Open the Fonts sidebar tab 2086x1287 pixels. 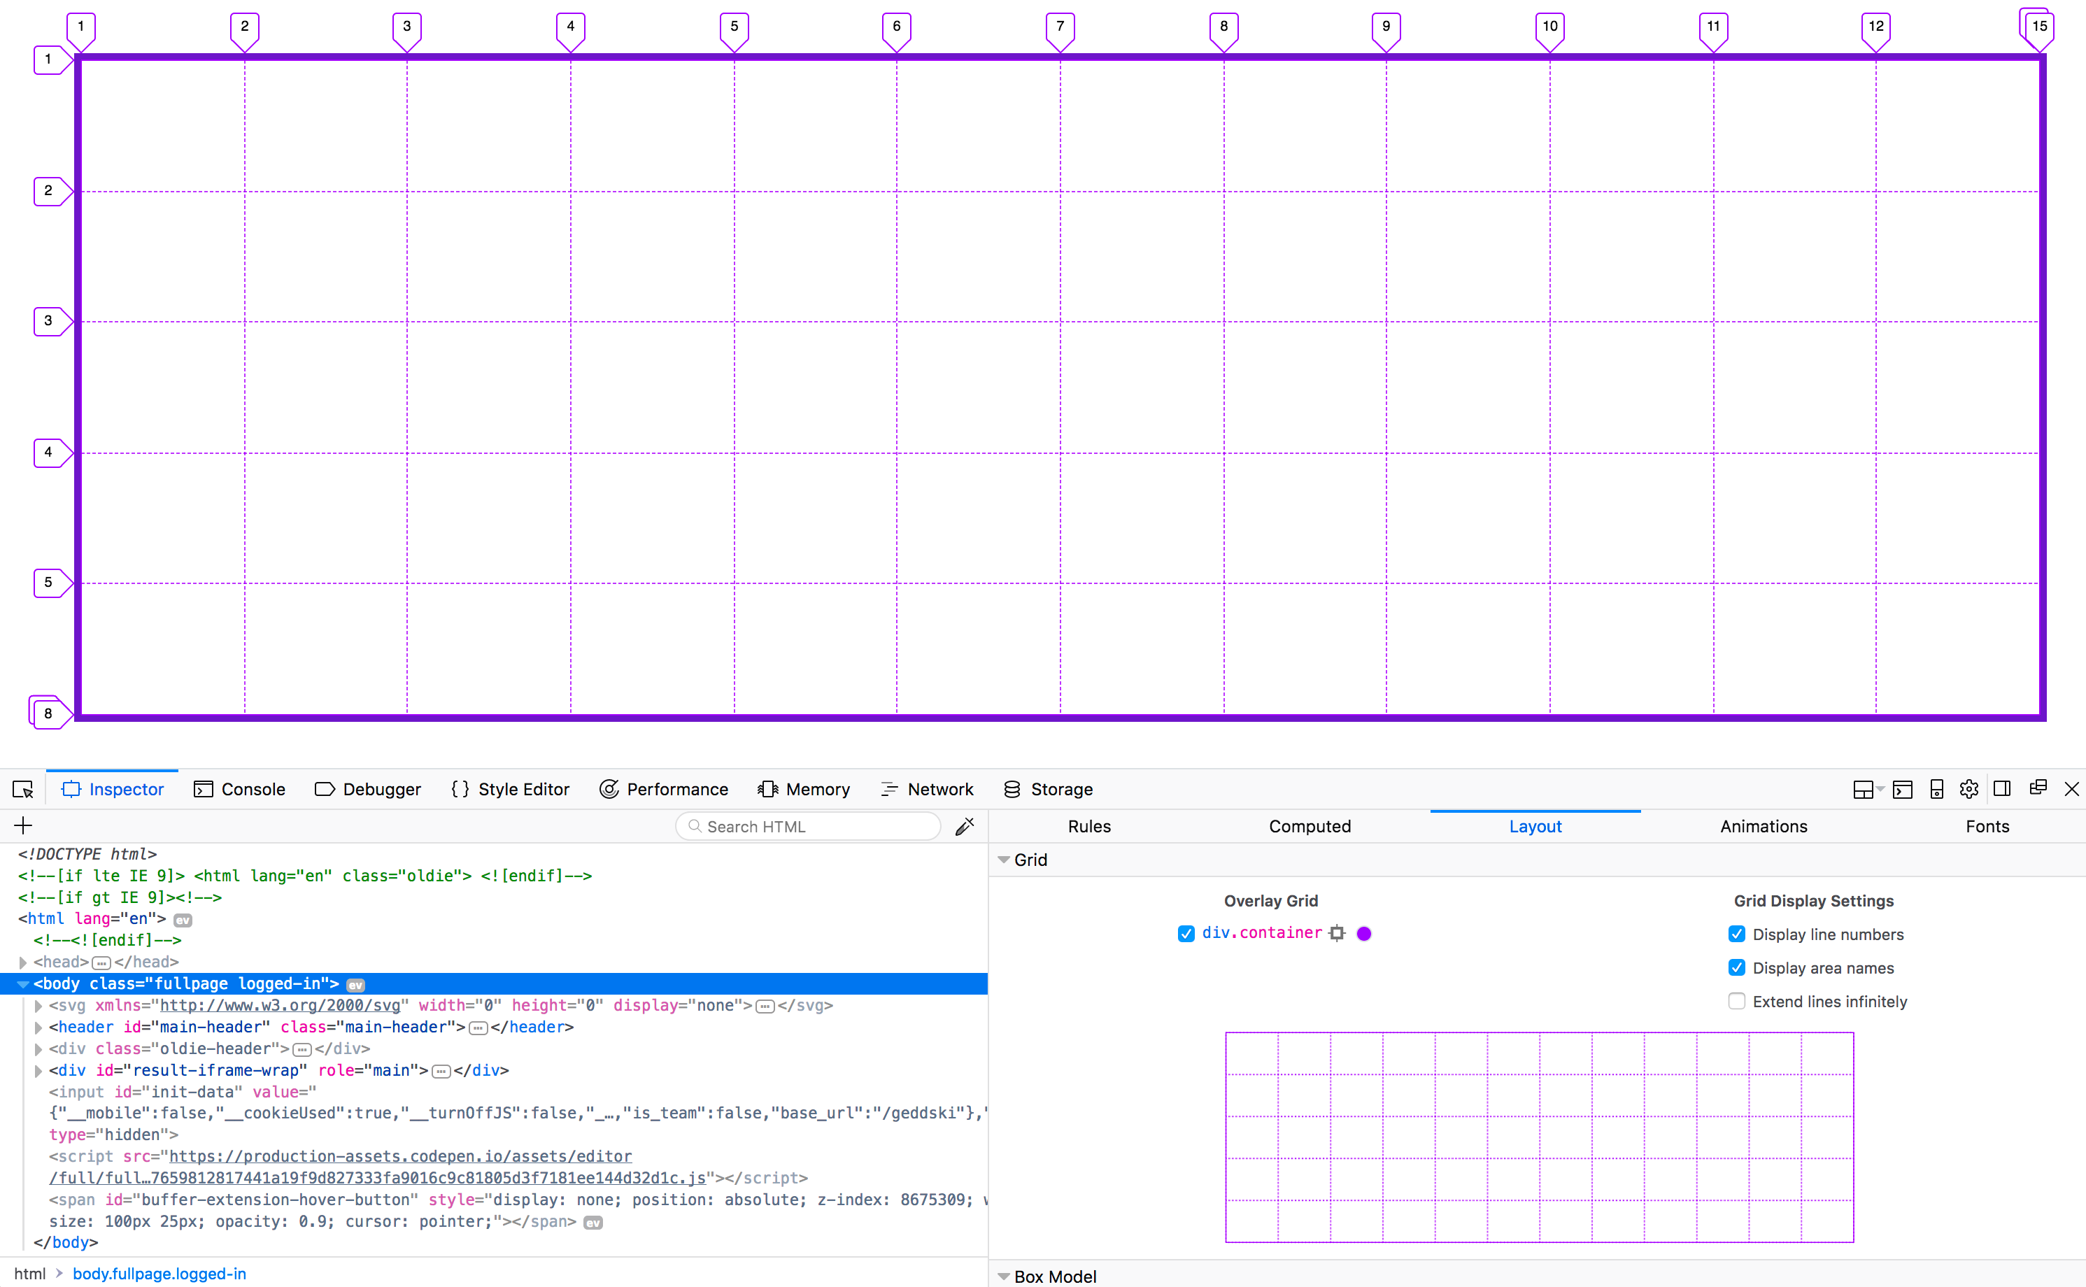(1987, 827)
